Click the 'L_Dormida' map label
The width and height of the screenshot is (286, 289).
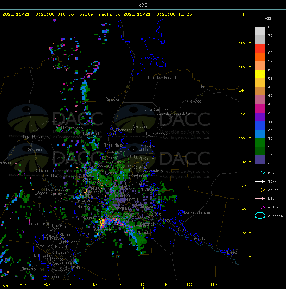tap(196, 239)
